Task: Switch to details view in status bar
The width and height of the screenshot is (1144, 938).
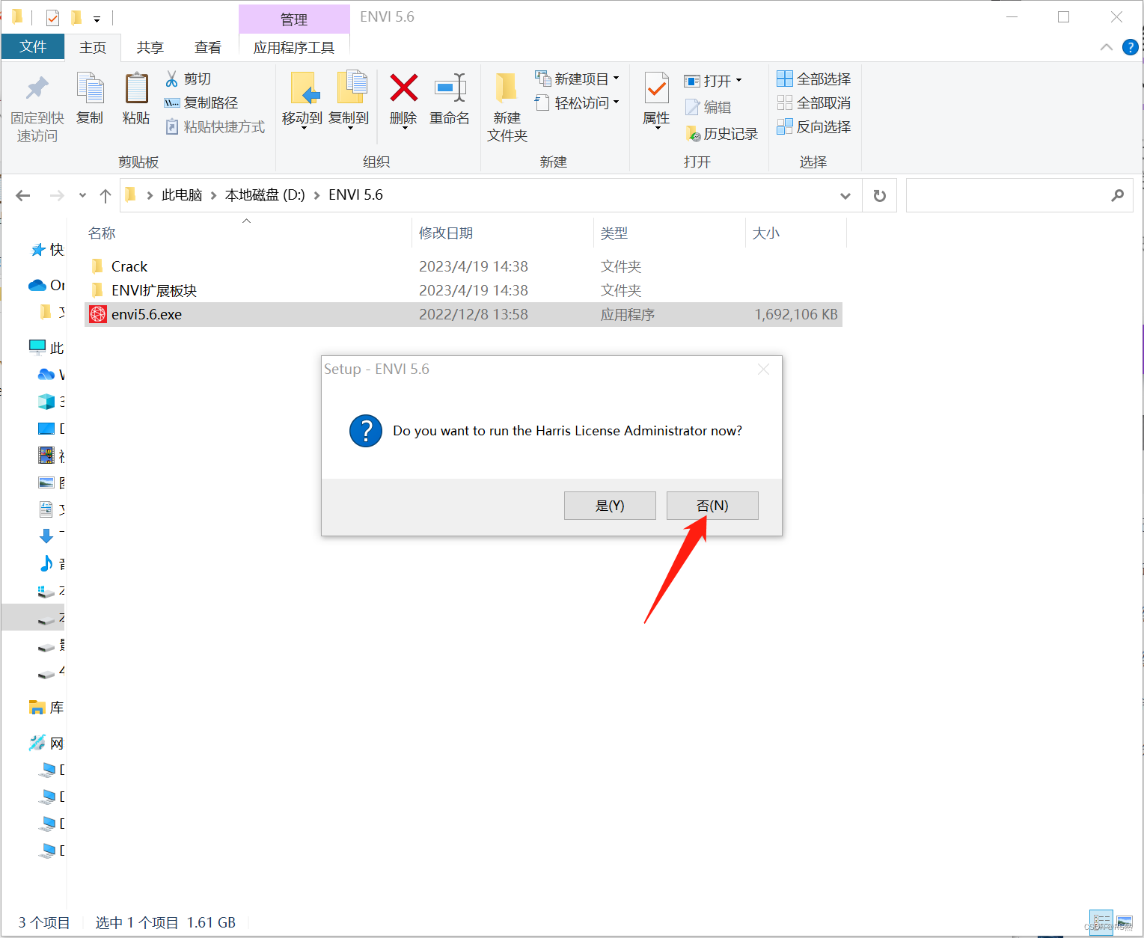Action: tap(1101, 922)
